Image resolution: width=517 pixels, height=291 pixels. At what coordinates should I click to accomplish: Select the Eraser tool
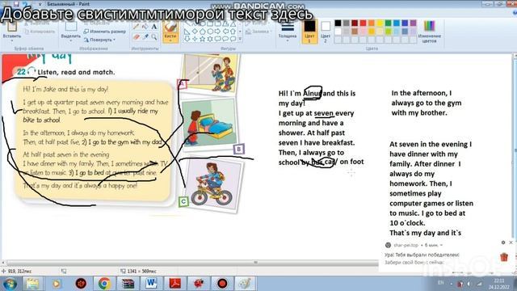[137, 37]
